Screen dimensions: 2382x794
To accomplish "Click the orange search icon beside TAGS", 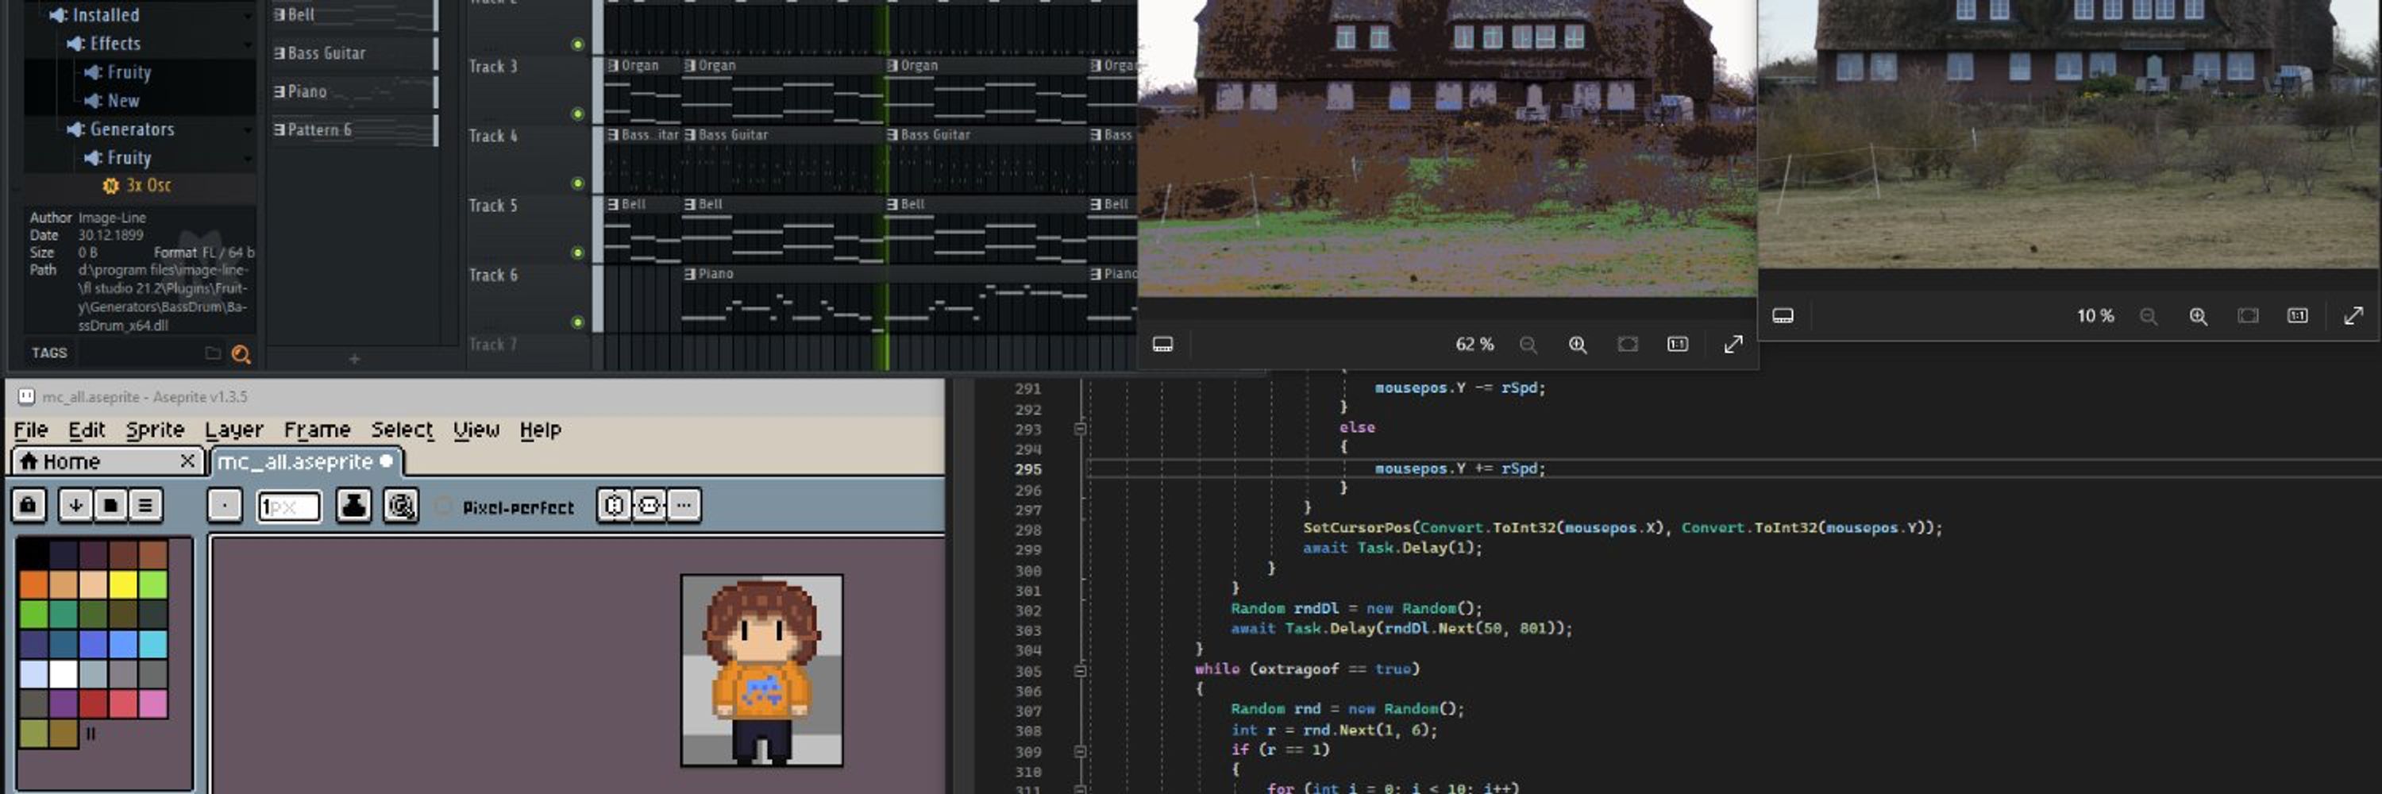I will click(x=241, y=354).
